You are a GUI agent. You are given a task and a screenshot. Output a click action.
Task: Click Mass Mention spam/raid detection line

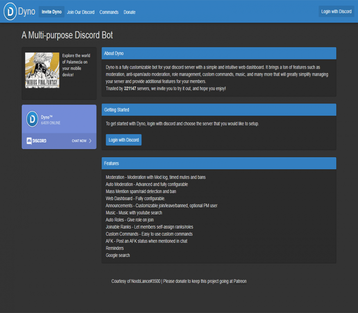point(141,191)
